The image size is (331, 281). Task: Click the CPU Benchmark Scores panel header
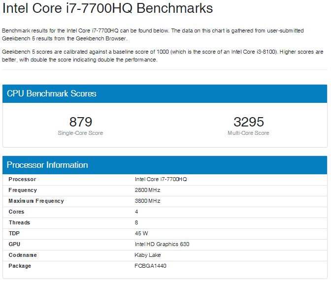coord(51,94)
